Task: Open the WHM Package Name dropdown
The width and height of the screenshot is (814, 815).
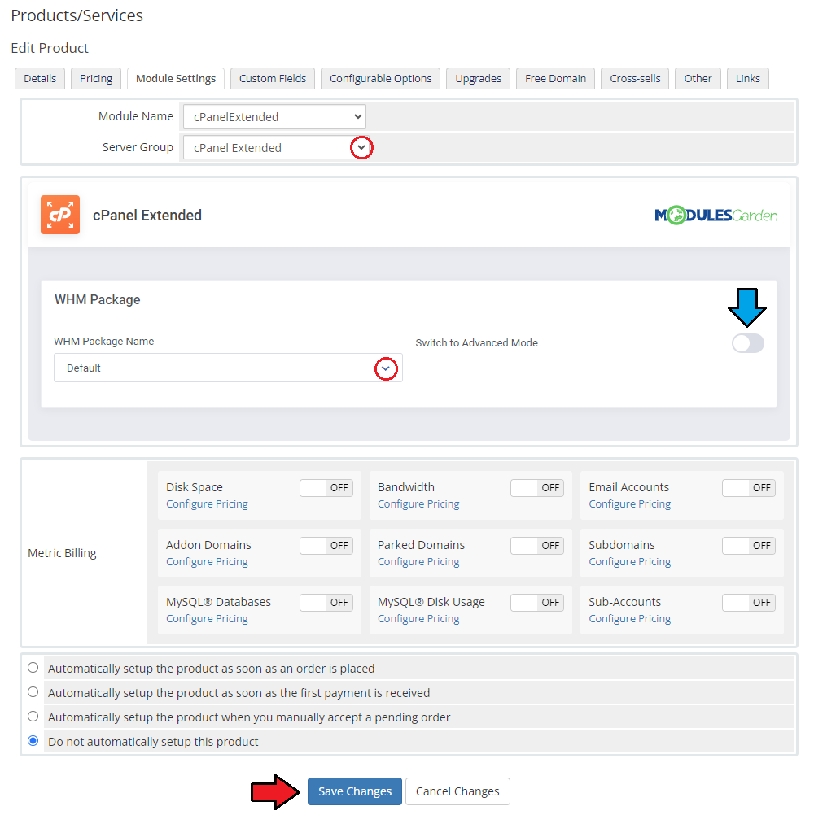Action: [228, 368]
